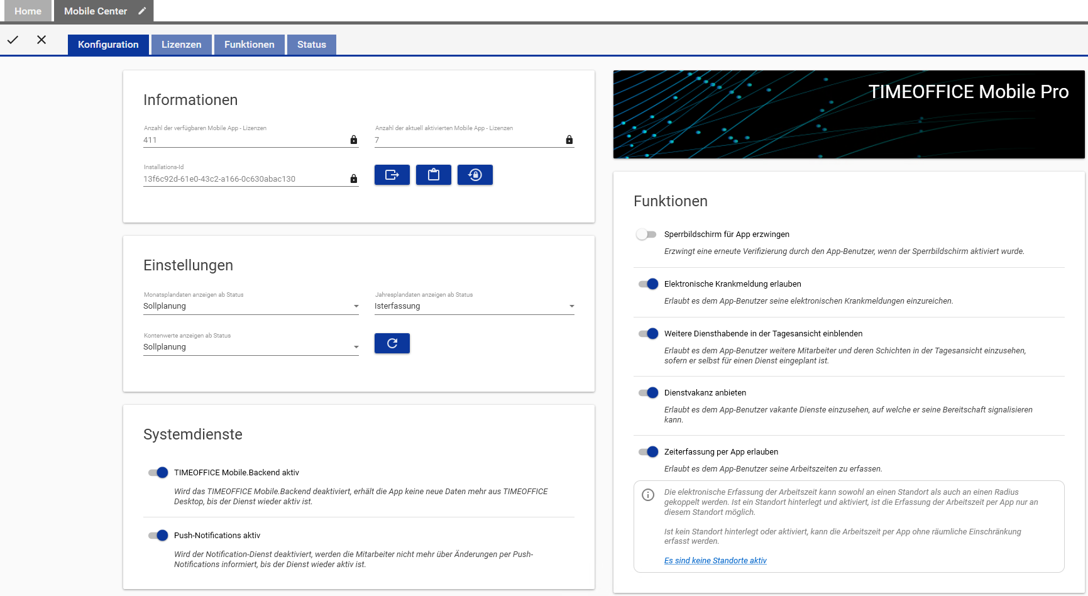Viewport: 1088px width, 596px height.
Task: Click lock icon beside the 411 licenses field
Action: tap(354, 140)
